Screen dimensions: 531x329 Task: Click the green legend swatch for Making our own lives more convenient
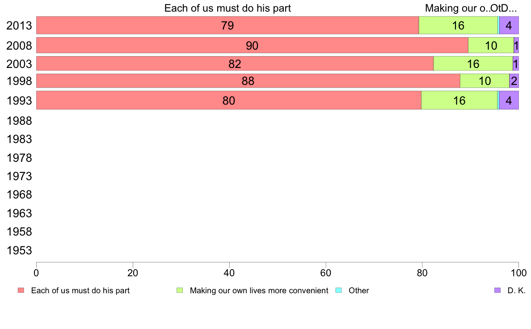(x=180, y=291)
